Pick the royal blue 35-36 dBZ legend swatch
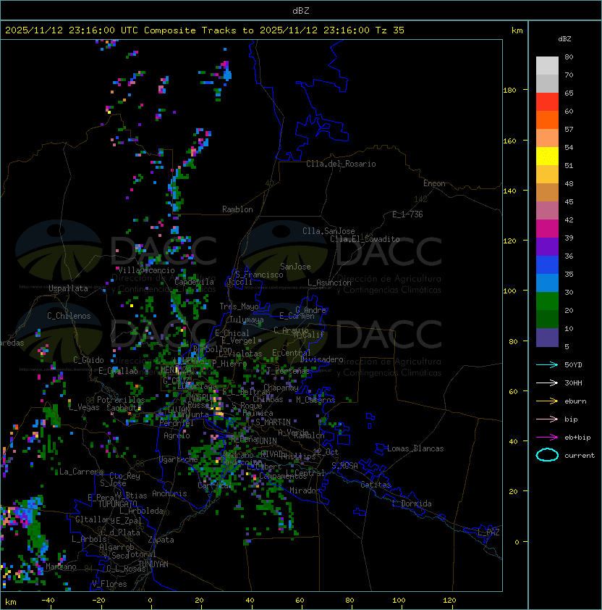This screenshot has width=602, height=610. (x=547, y=265)
